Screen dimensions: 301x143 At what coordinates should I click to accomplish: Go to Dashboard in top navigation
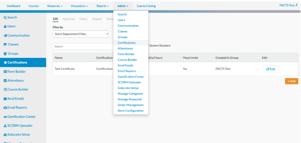[14, 6]
